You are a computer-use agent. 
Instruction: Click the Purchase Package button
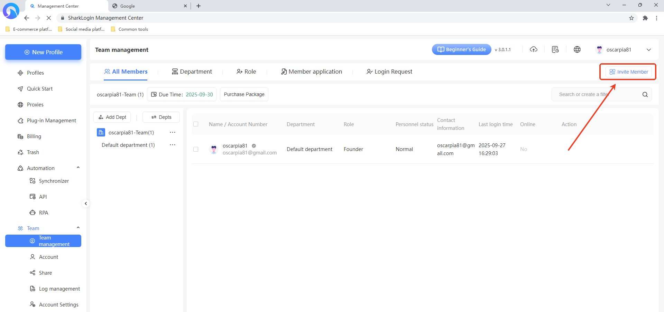[244, 94]
